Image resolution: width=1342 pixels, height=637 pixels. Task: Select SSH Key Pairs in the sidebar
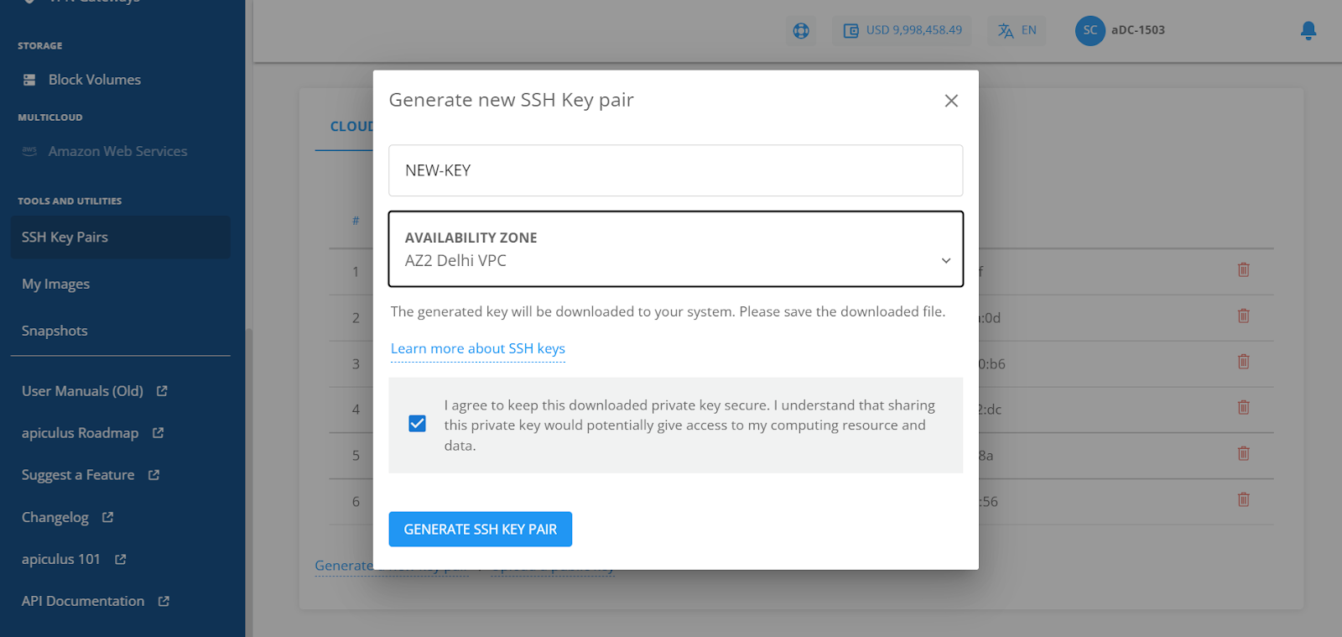[x=65, y=237]
